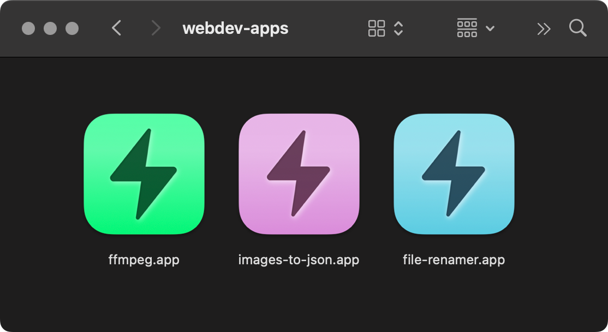Screen dimensions: 608x332
Task: Open the icon view switcher in toolbar
Action: tap(376, 28)
